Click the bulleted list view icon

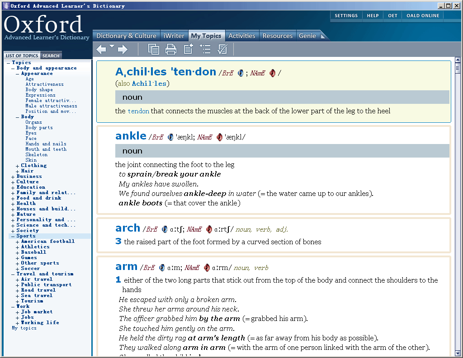(x=205, y=49)
